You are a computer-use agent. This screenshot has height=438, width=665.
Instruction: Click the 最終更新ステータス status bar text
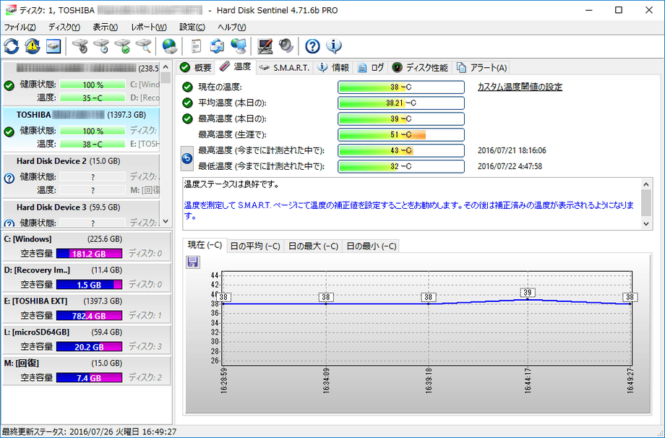coord(89,431)
